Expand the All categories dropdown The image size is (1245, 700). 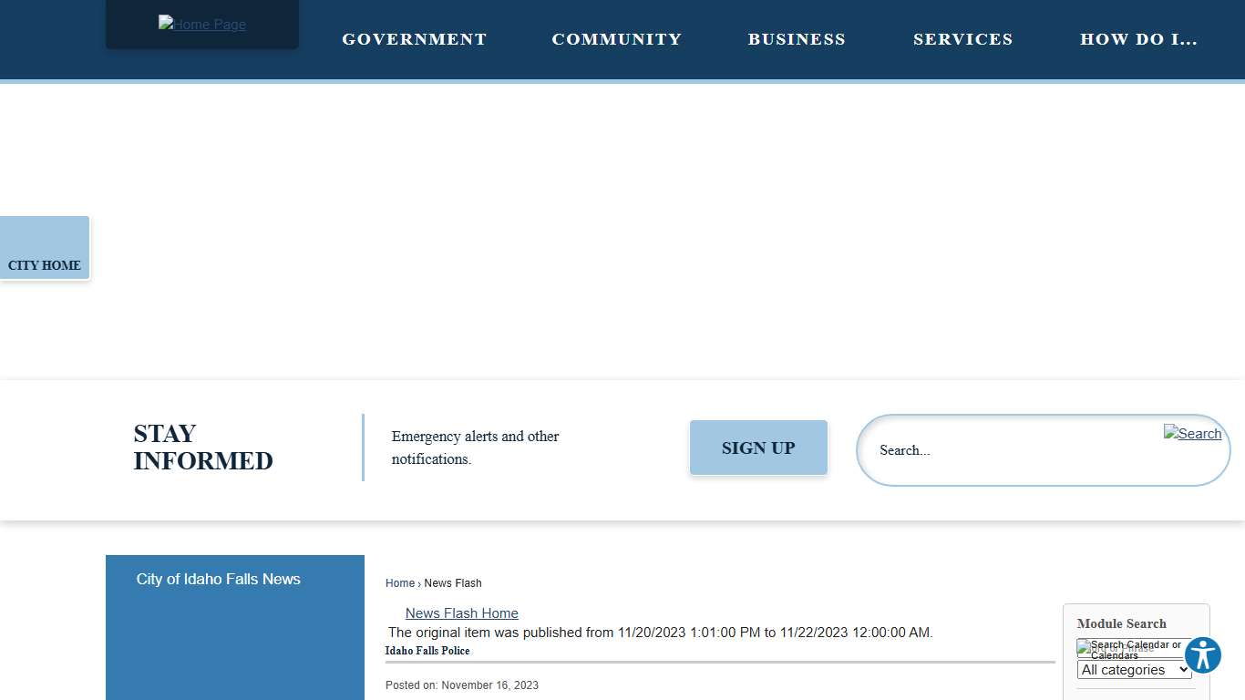click(1134, 670)
